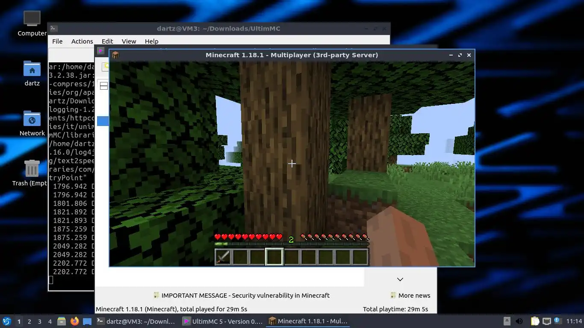Viewport: 584px width, 328px height.
Task: Click the terminal line starting 1821.893
Action: click(73, 220)
